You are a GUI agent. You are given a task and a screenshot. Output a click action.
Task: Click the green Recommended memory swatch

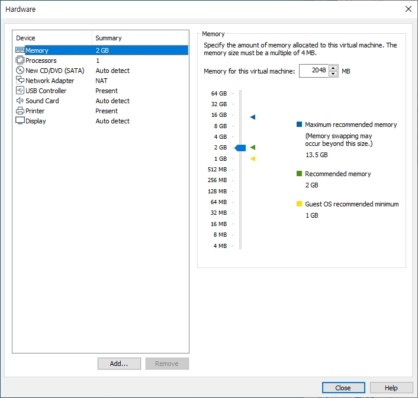coord(299,174)
